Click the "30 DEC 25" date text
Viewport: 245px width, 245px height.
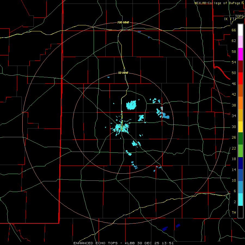tap(148, 243)
